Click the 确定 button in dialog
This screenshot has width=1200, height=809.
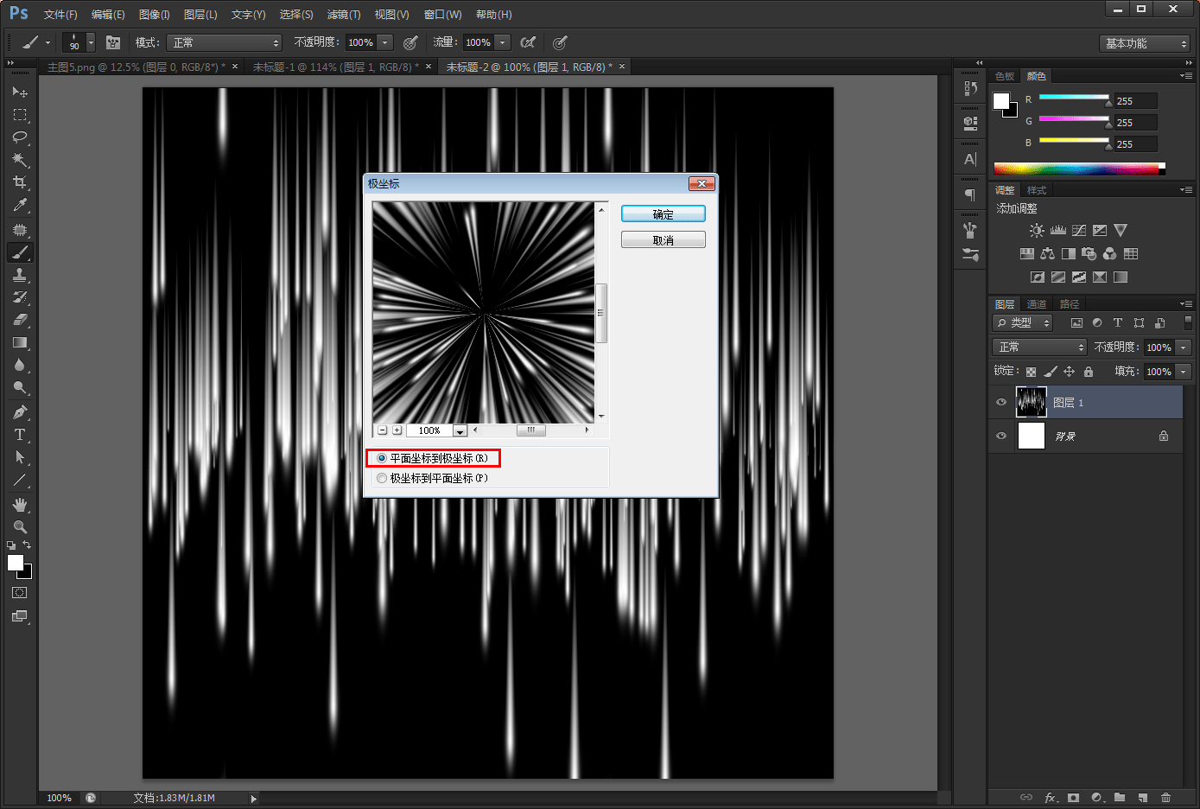(663, 214)
